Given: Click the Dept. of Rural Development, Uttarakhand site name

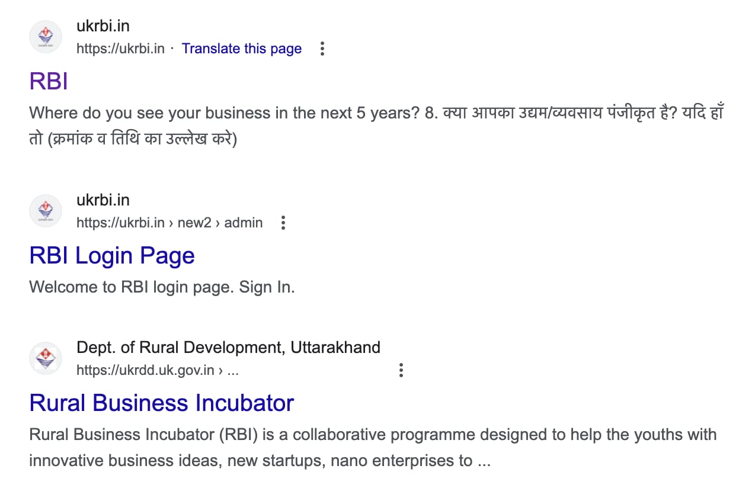Looking at the screenshot, I should pyautogui.click(x=229, y=347).
